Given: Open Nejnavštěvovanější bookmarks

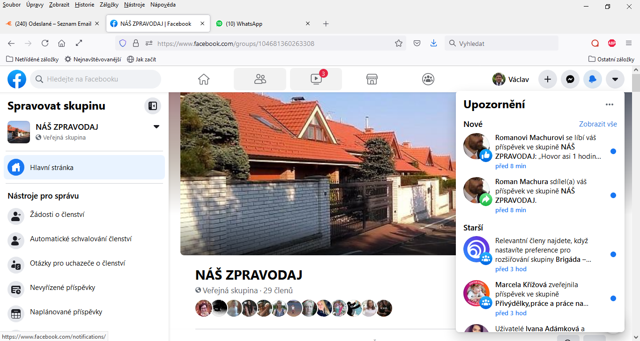Looking at the screenshot, I should pos(93,59).
